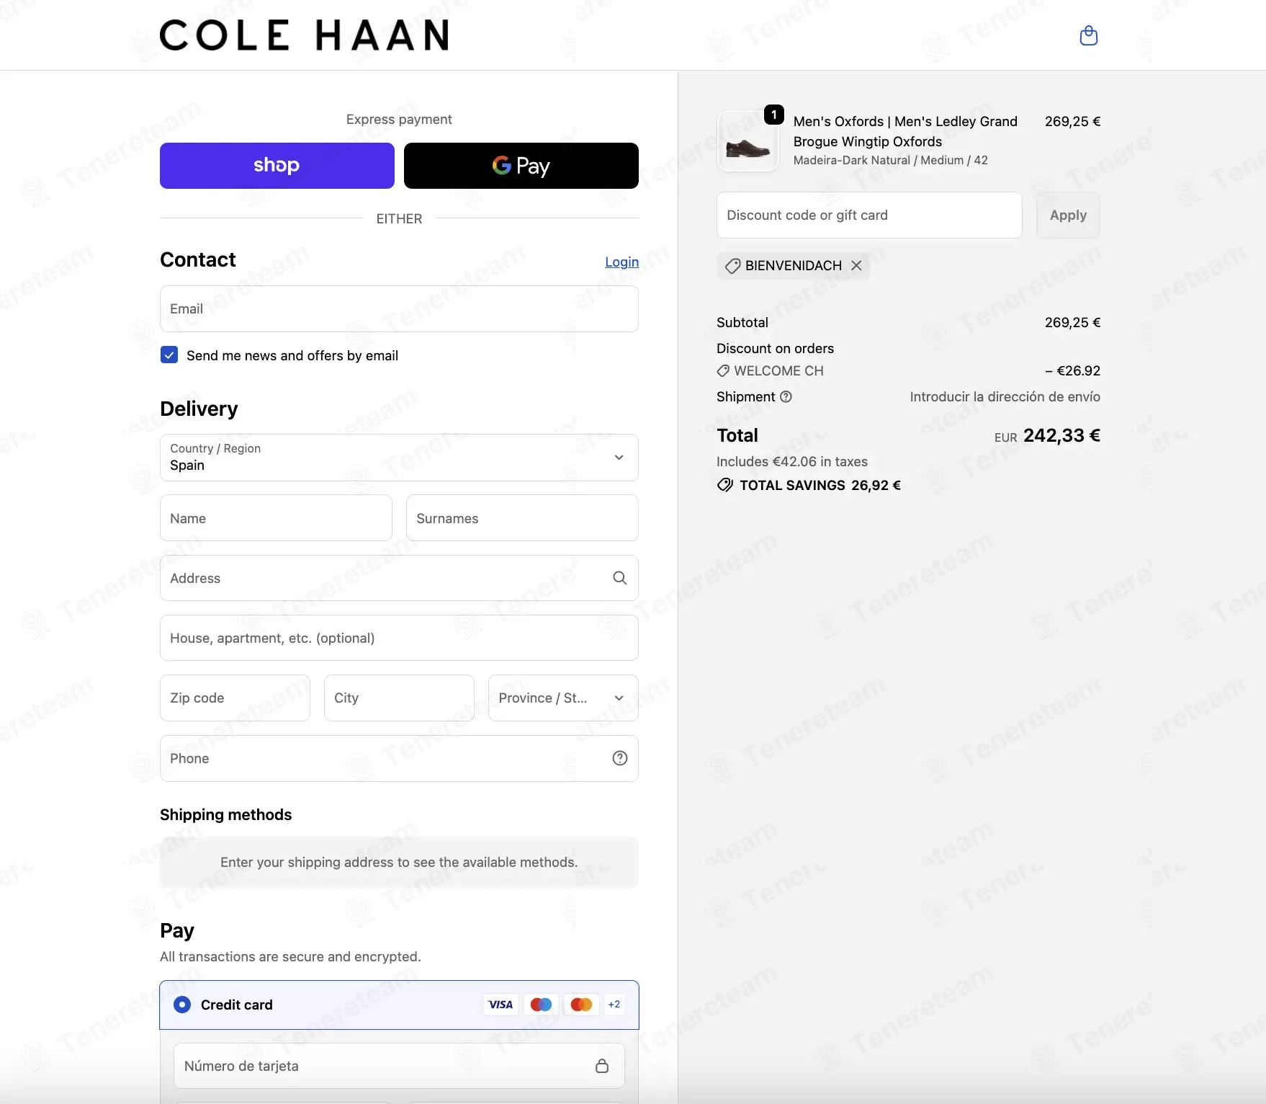The image size is (1266, 1104).
Task: Click the Phone input field
Action: tap(399, 758)
